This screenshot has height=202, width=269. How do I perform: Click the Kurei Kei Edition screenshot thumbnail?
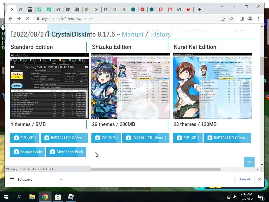pyautogui.click(x=213, y=86)
